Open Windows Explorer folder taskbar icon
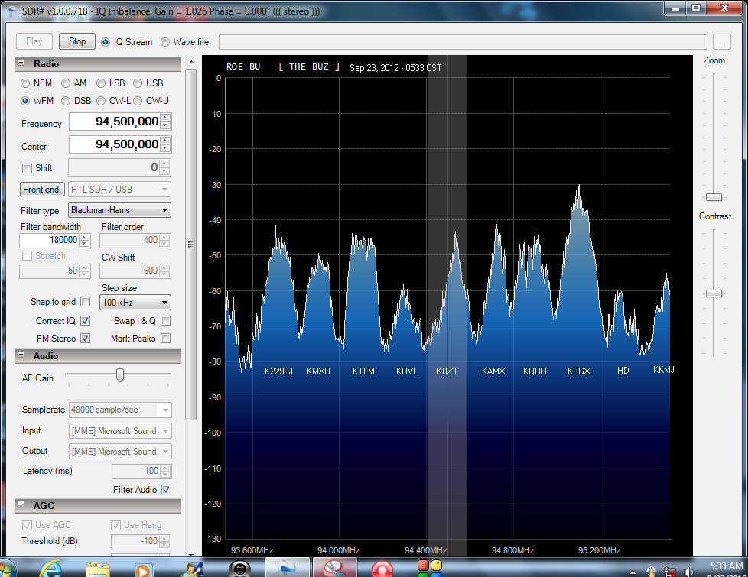This screenshot has width=748, height=577. pyautogui.click(x=98, y=569)
